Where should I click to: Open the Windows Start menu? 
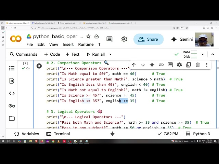pyautogui.click(x=3, y=141)
